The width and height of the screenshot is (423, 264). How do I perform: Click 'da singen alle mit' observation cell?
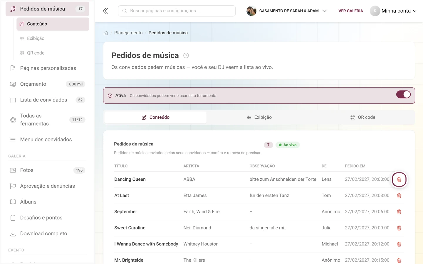268,228
